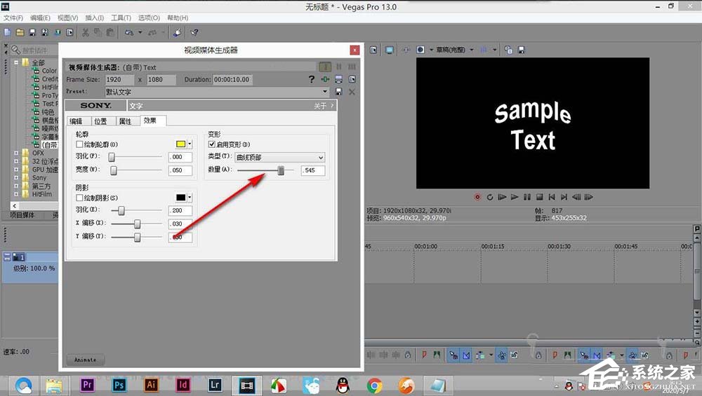Image resolution: width=702 pixels, height=396 pixels.
Task: Open the Photoshop icon in the taskbar
Action: click(x=119, y=384)
